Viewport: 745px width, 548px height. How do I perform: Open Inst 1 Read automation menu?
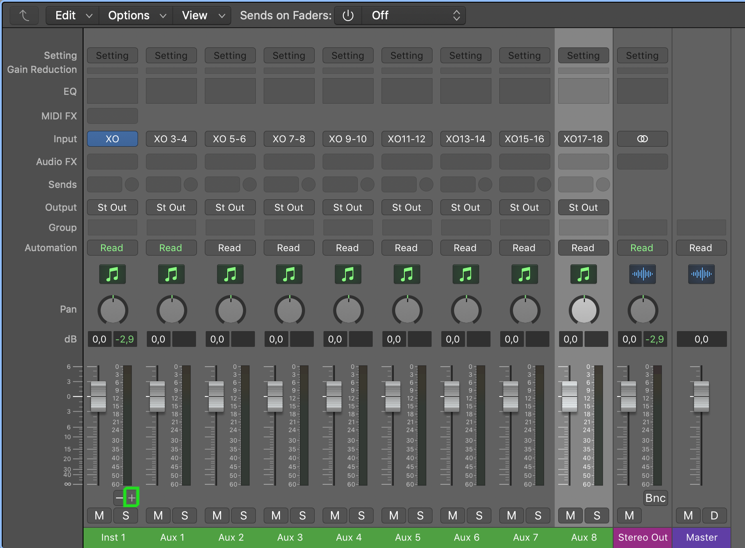113,248
